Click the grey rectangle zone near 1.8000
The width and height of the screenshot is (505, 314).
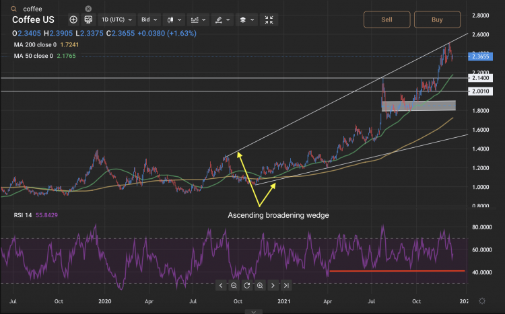(419, 106)
